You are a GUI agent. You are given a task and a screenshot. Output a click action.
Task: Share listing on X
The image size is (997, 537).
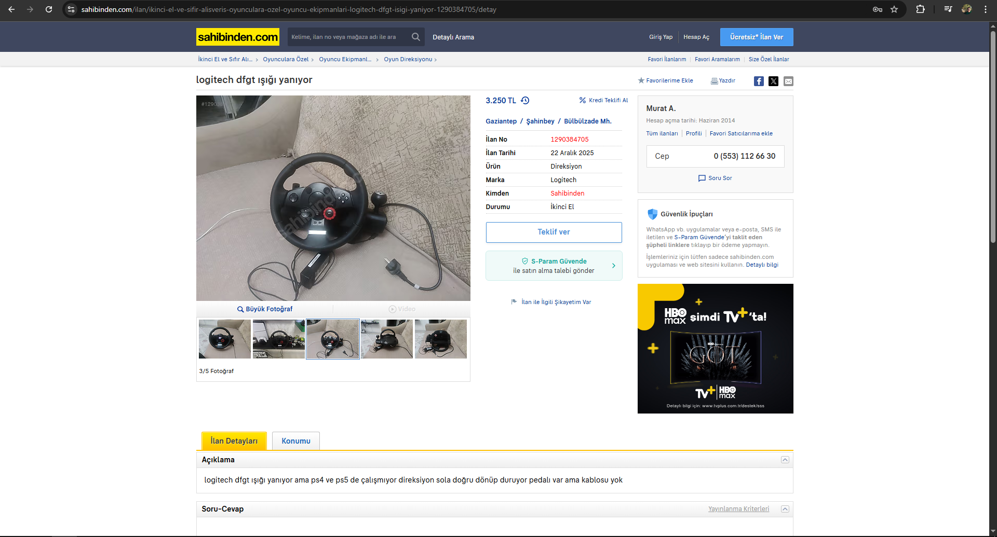[773, 81]
